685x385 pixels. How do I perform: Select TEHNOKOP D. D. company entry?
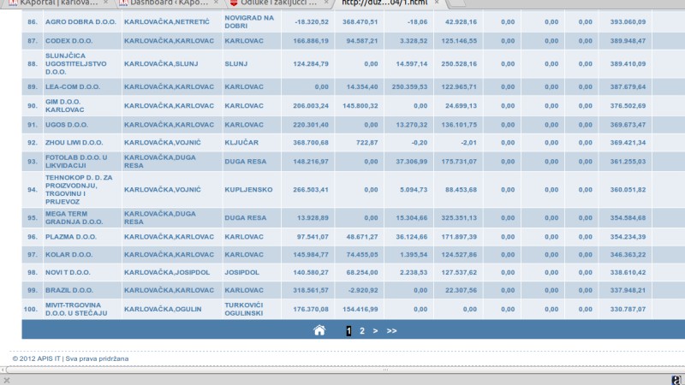pos(79,189)
